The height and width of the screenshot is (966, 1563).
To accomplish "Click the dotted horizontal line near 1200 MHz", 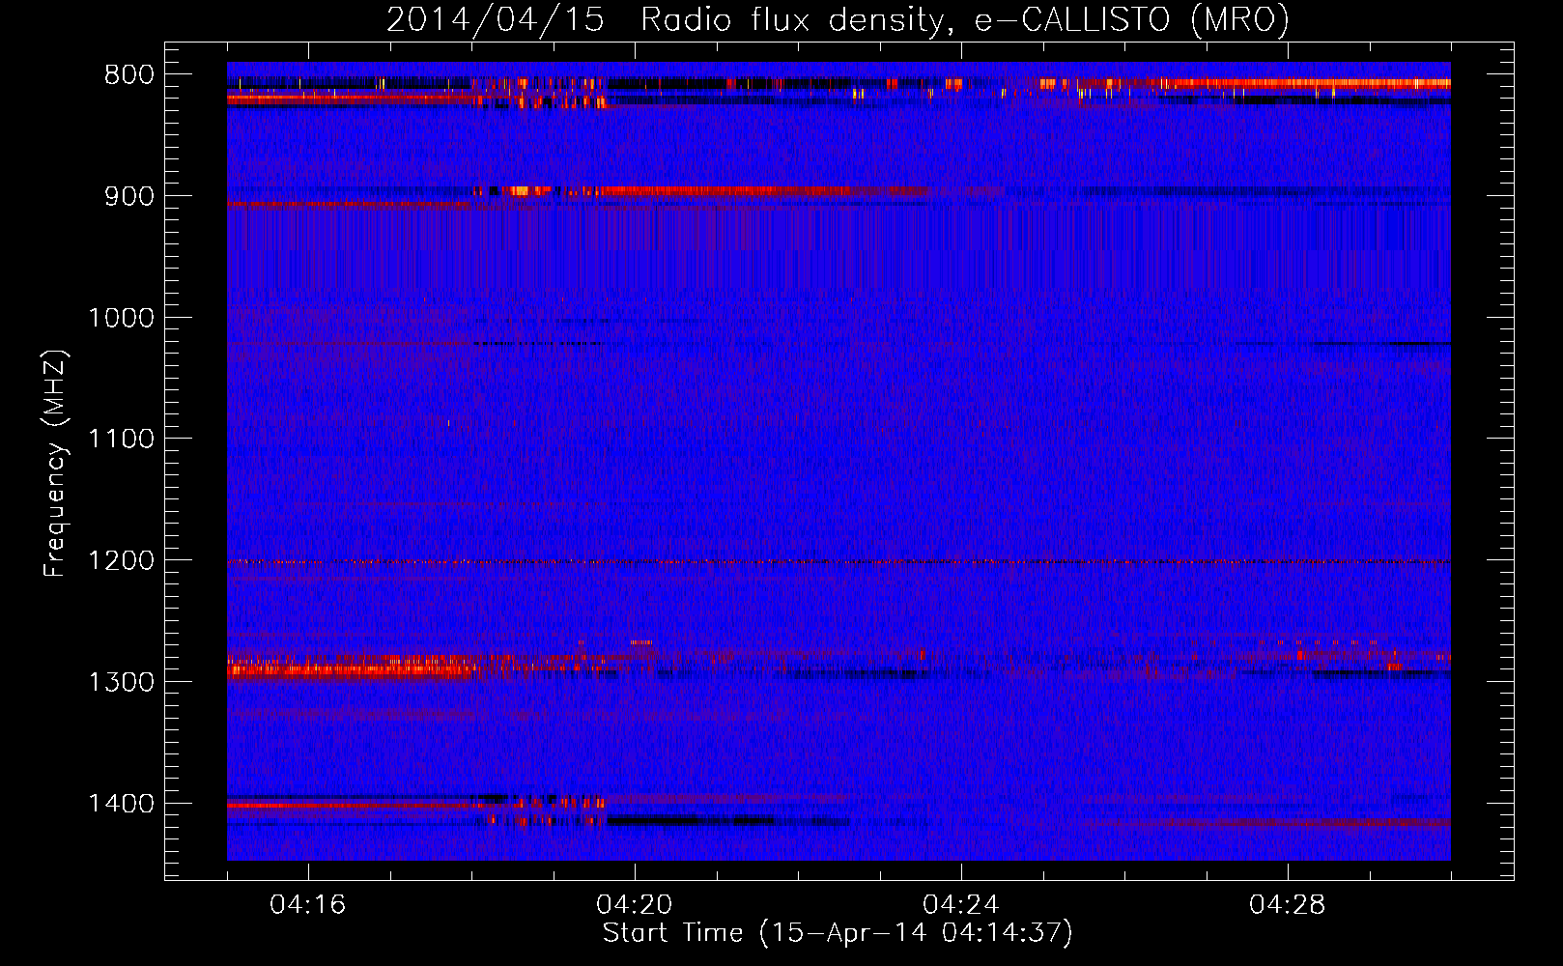I will tap(838, 561).
